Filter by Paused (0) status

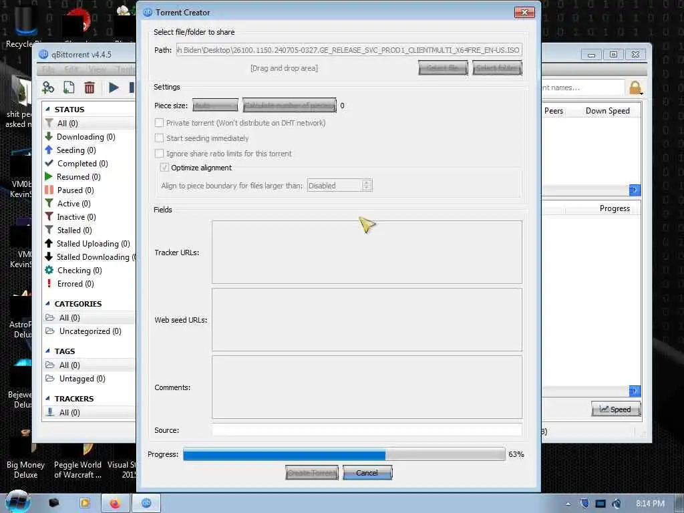75,190
